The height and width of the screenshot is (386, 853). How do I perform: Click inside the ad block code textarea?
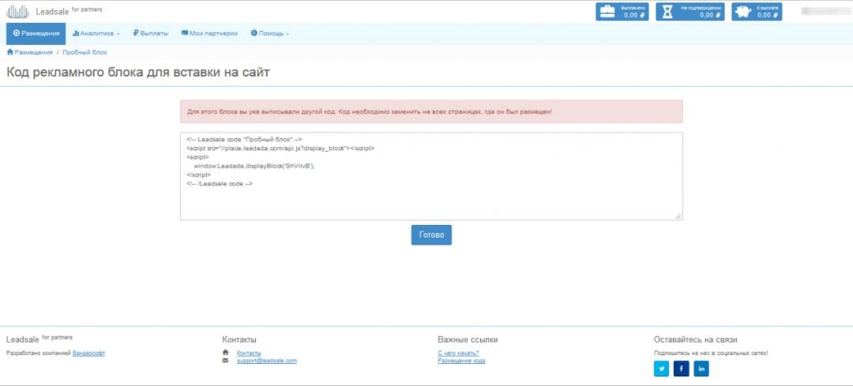pyautogui.click(x=431, y=176)
